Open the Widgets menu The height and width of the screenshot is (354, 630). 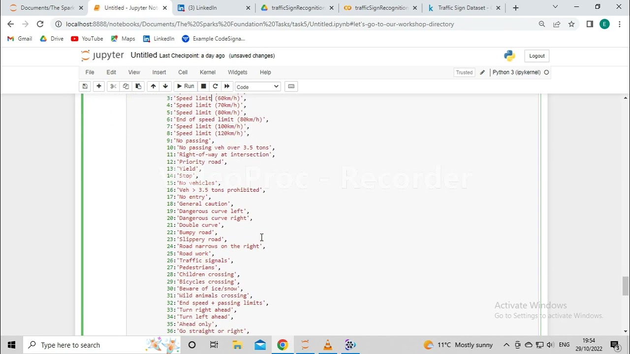pos(237,72)
